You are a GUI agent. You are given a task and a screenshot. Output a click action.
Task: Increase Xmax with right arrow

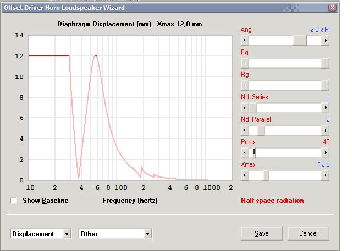326,175
